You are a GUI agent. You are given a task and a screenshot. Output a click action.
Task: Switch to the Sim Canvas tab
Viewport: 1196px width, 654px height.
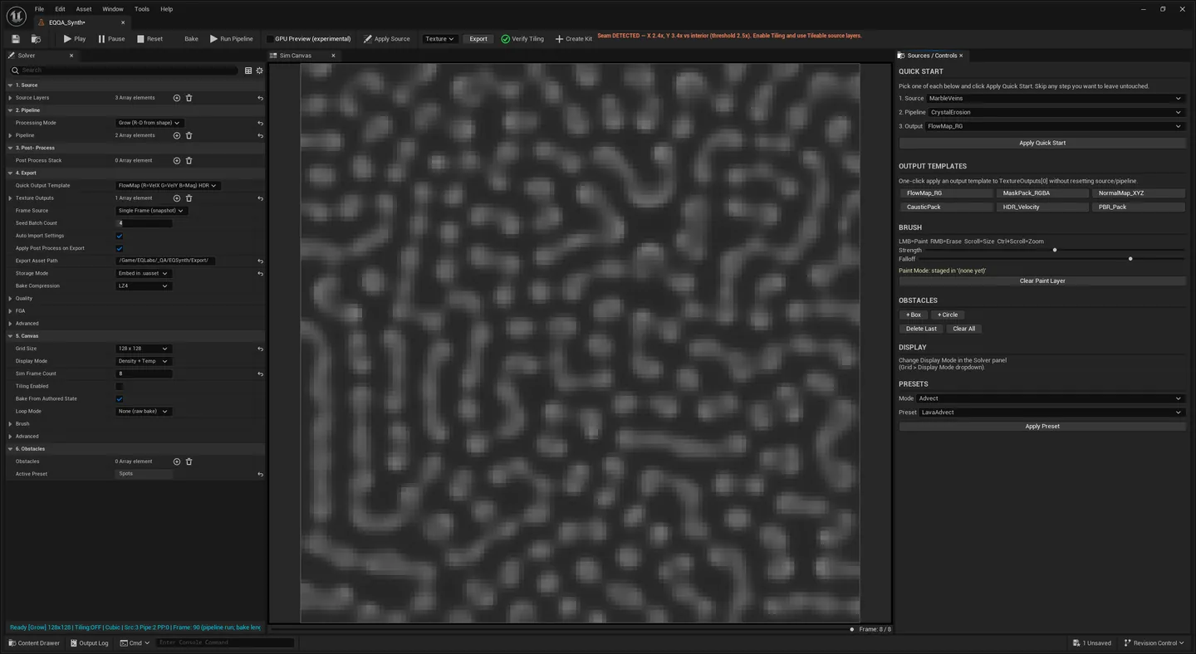click(296, 56)
